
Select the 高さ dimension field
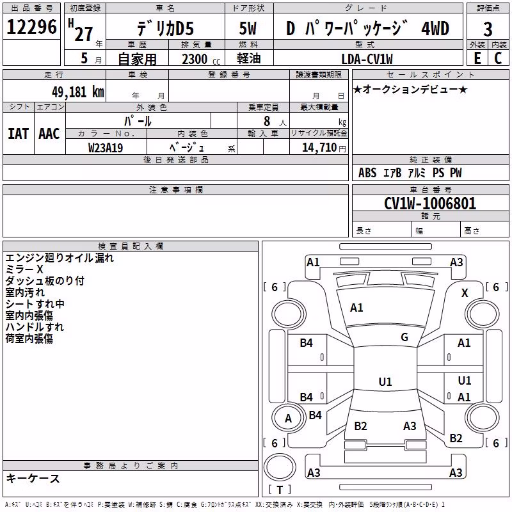coord(485,229)
